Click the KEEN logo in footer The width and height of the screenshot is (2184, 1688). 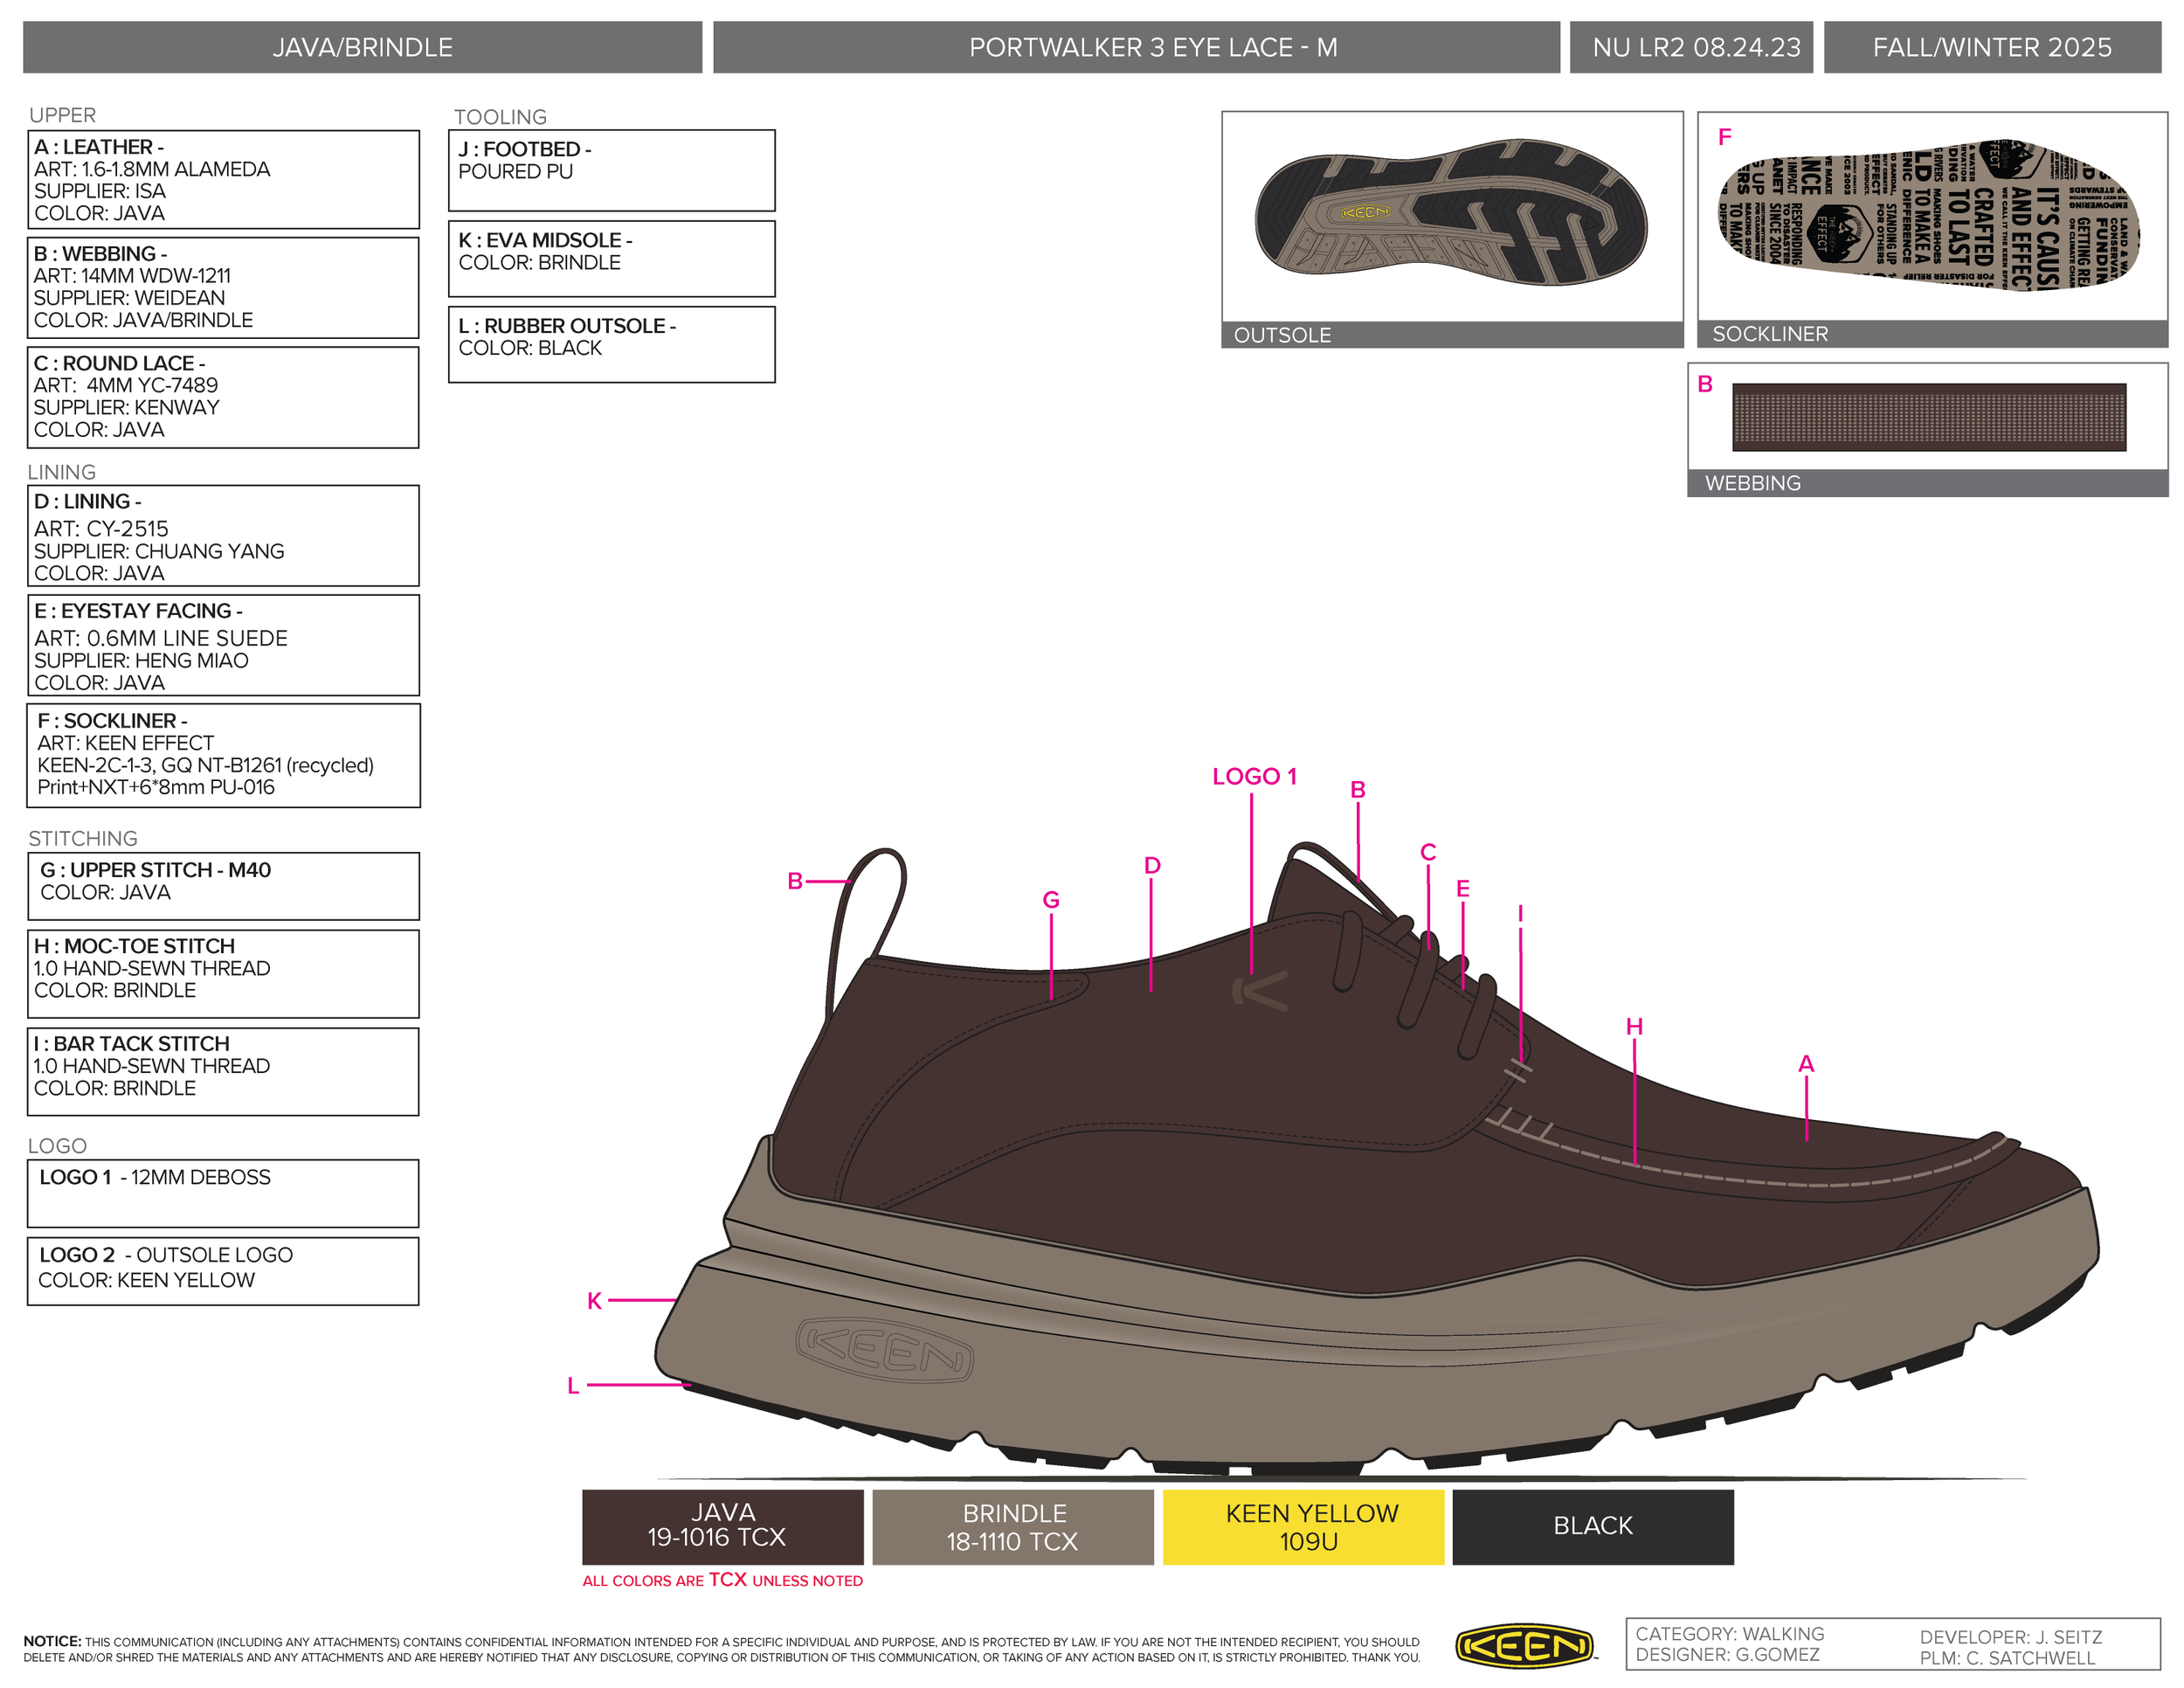click(x=1524, y=1645)
